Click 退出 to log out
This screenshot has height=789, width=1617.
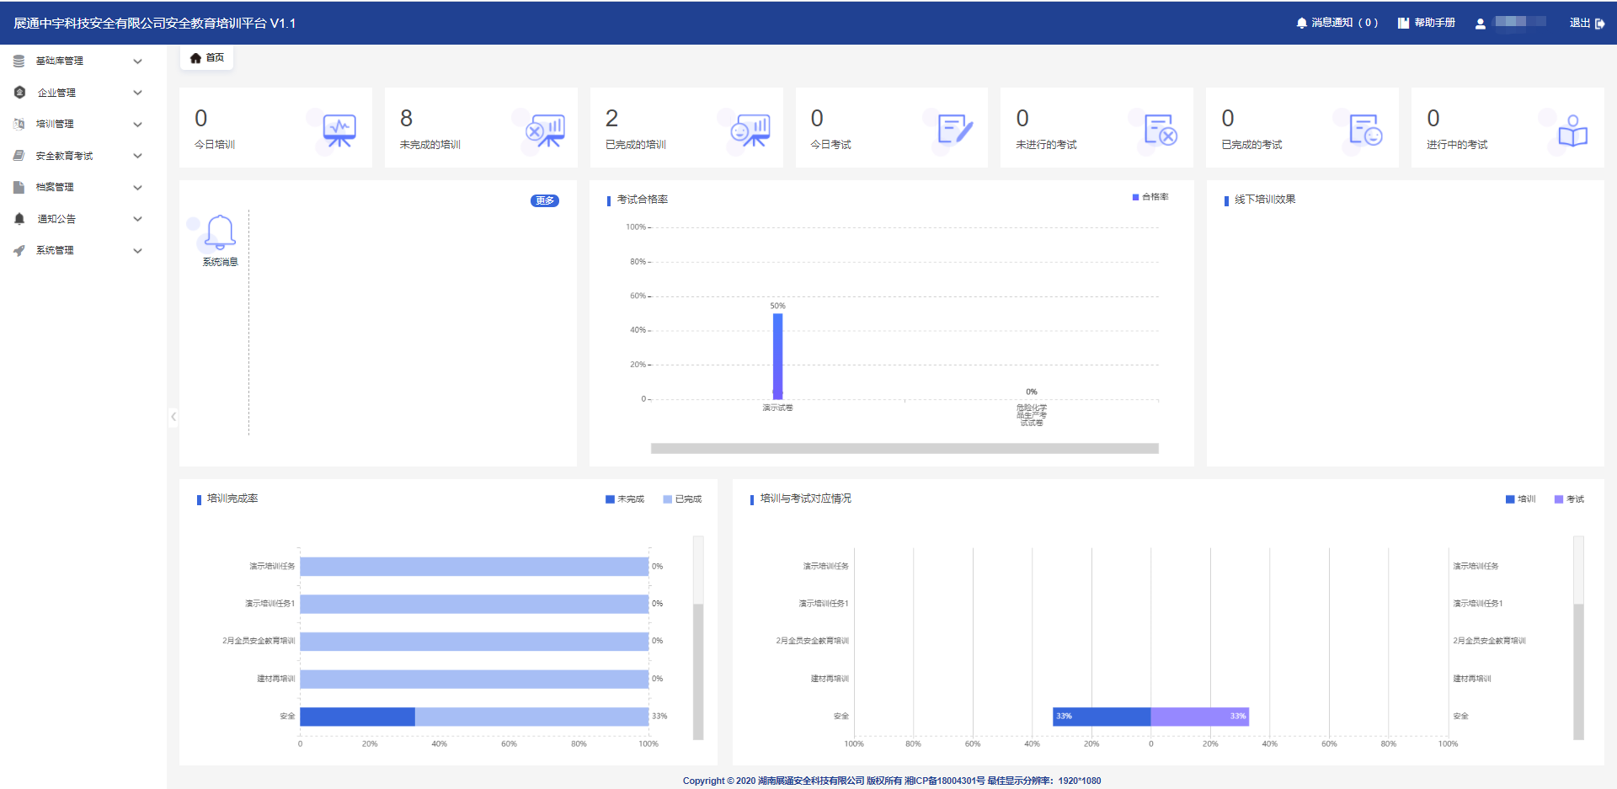1588,24
